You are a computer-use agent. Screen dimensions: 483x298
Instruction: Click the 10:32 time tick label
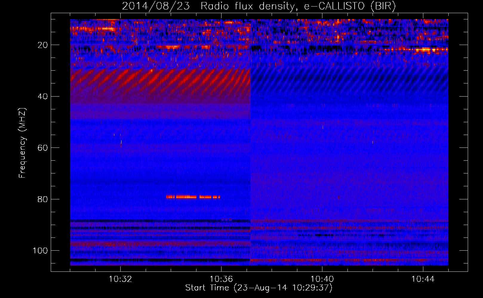120,279
